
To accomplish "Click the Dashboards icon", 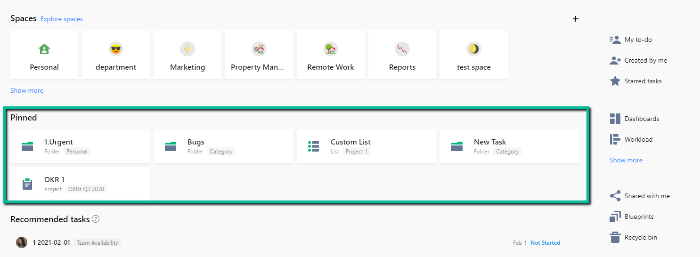I will (615, 119).
